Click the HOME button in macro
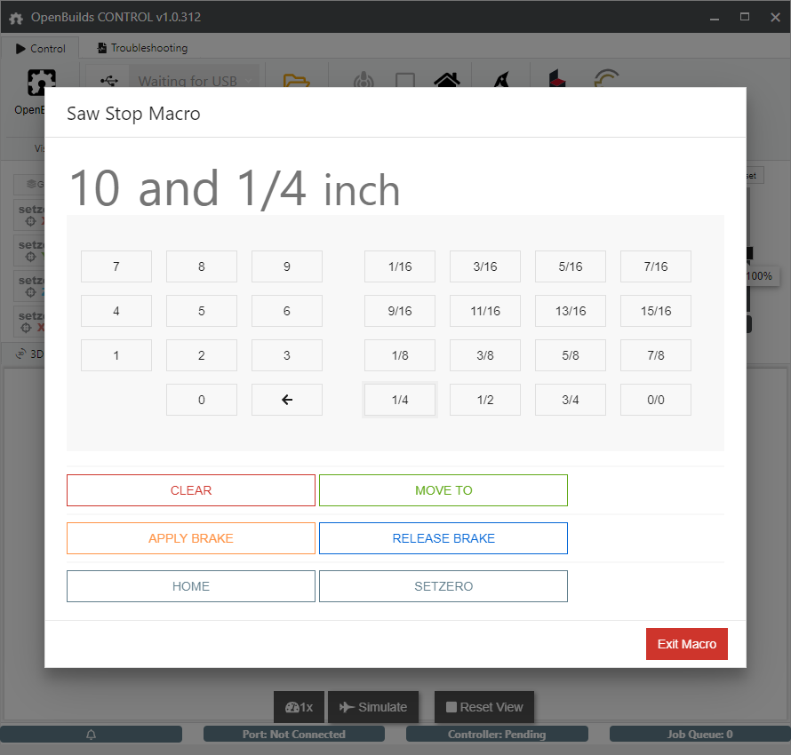This screenshot has width=791, height=755. [x=191, y=586]
